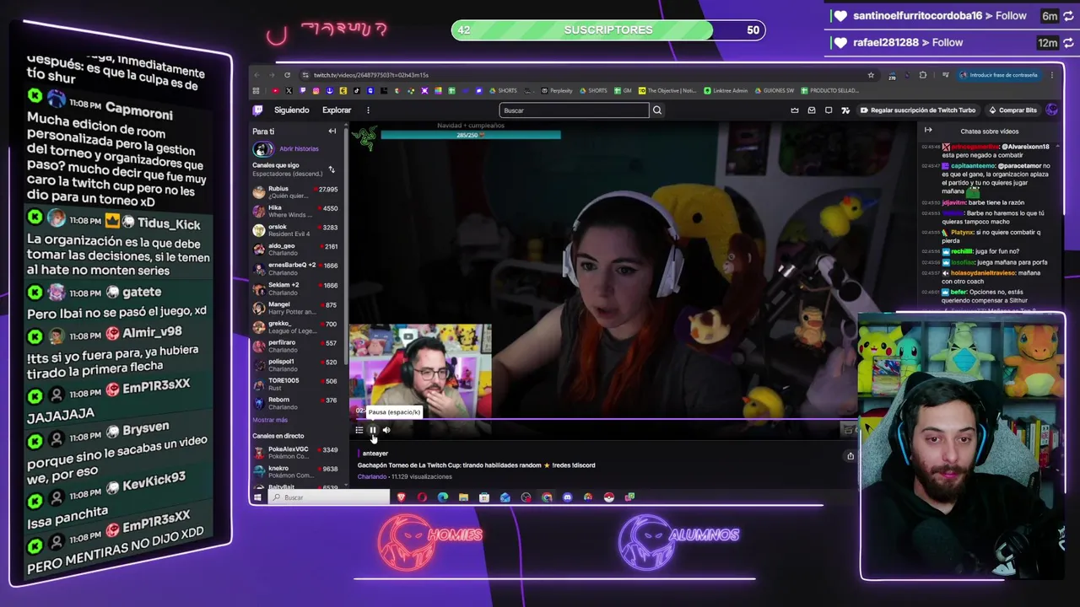Viewport: 1080px width, 607px height.
Task: Open the Twitch user profile avatar menu
Action: coord(1051,110)
